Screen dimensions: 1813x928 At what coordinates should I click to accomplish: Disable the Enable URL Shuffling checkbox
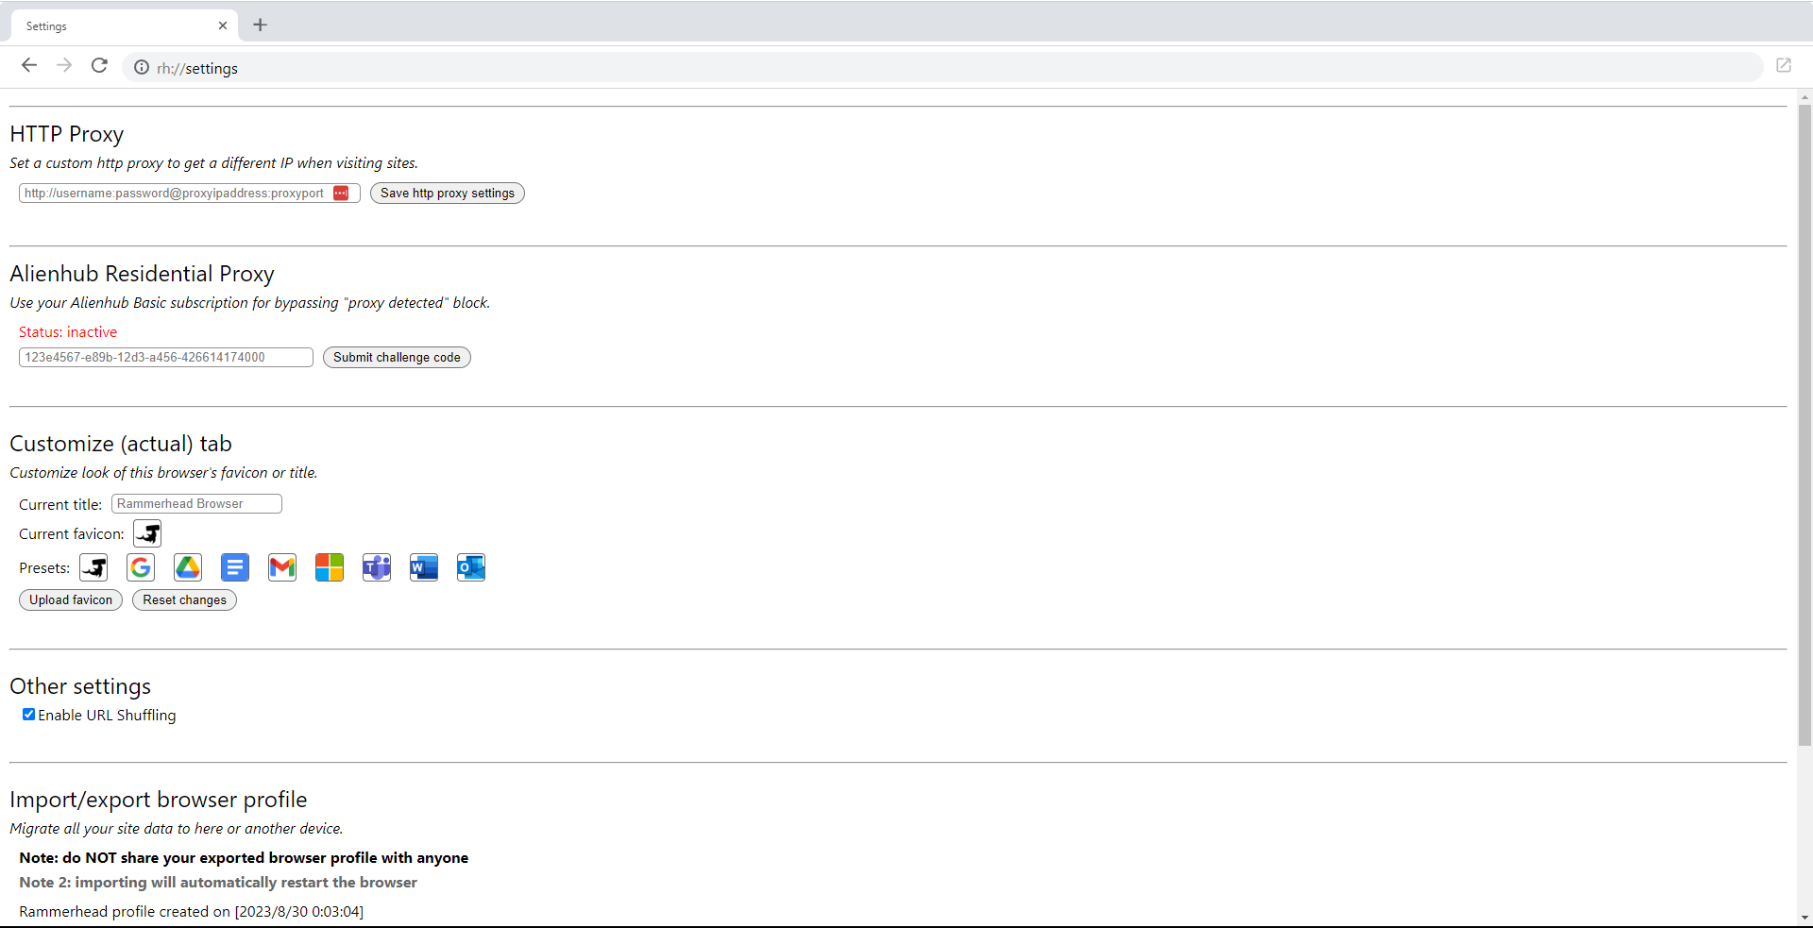coord(28,715)
